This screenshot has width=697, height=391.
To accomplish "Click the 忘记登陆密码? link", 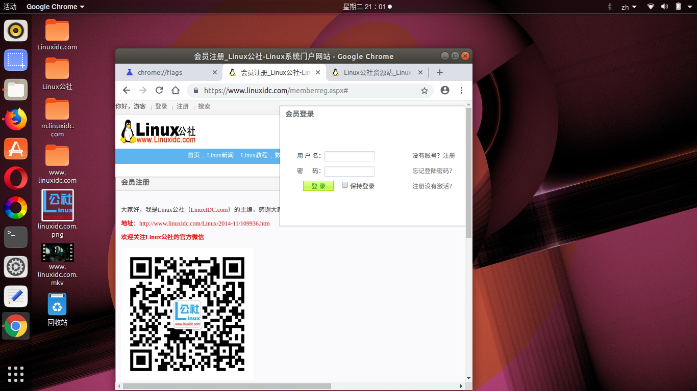I will tap(432, 171).
